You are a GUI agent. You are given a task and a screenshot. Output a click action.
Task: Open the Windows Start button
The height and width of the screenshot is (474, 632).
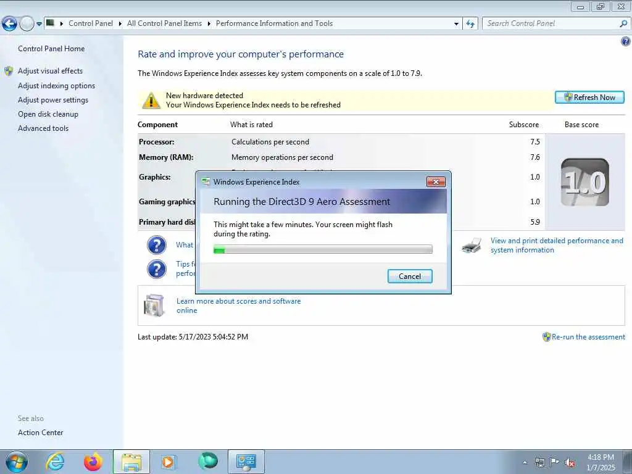pyautogui.click(x=17, y=462)
